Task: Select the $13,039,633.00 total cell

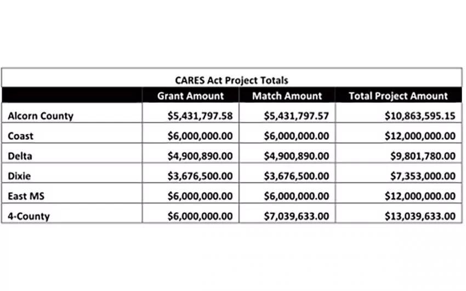Action: click(419, 216)
